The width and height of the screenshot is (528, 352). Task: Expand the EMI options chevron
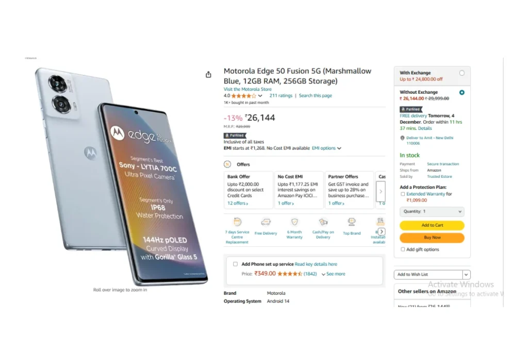339,148
